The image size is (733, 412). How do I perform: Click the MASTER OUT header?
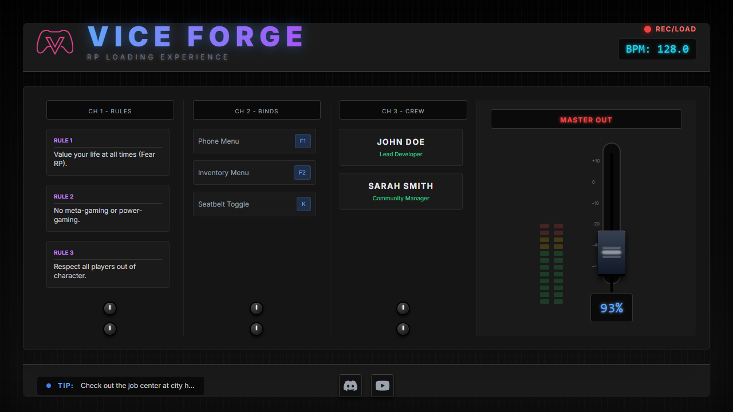tap(586, 119)
